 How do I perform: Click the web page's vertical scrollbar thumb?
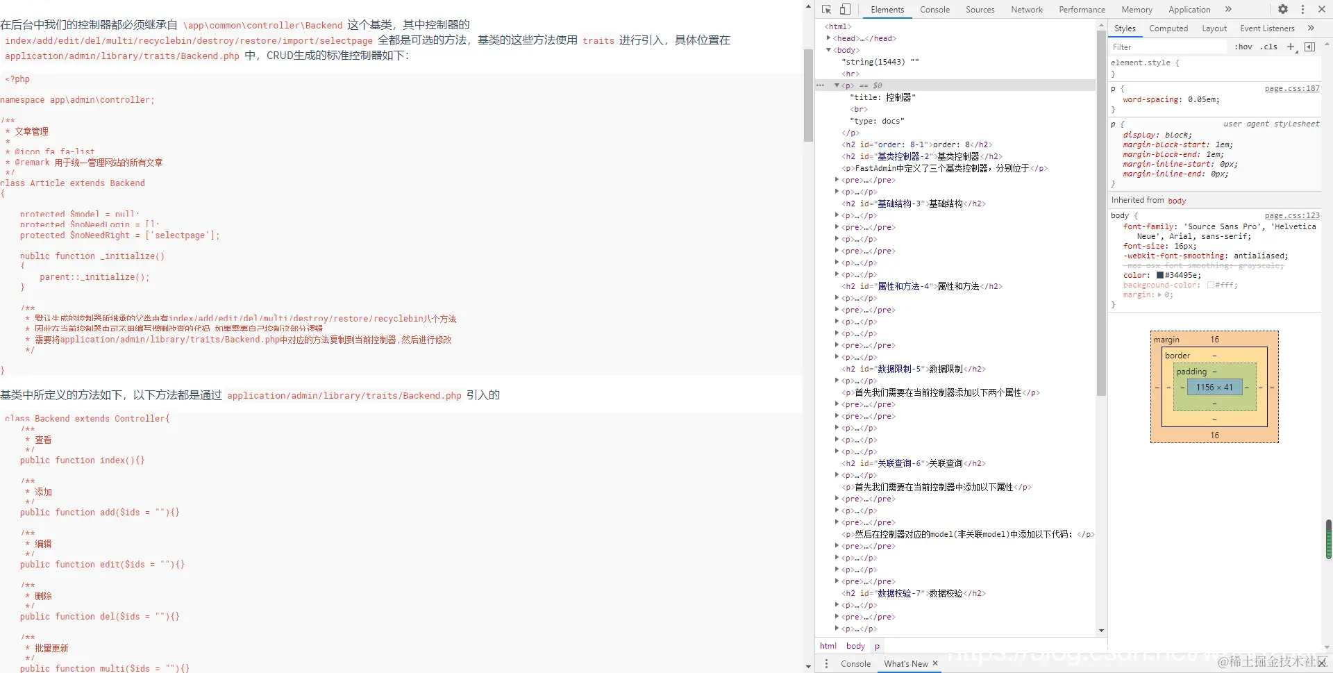tap(808, 95)
